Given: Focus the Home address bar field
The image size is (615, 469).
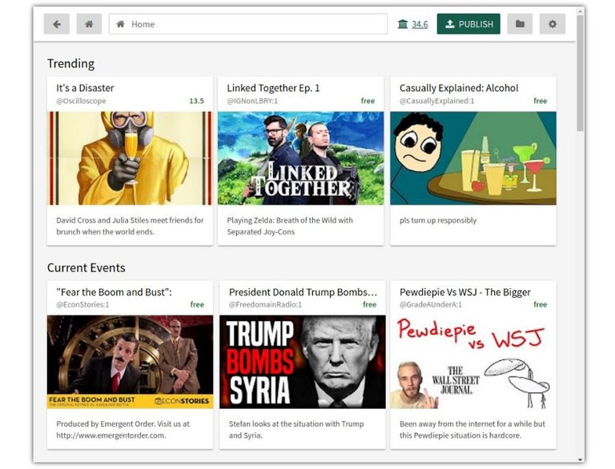Looking at the screenshot, I should coord(248,24).
